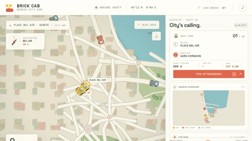Click the Place Bel-Air · Genève location bar
Viewport: 252px width, 141px height.
tap(38, 25)
